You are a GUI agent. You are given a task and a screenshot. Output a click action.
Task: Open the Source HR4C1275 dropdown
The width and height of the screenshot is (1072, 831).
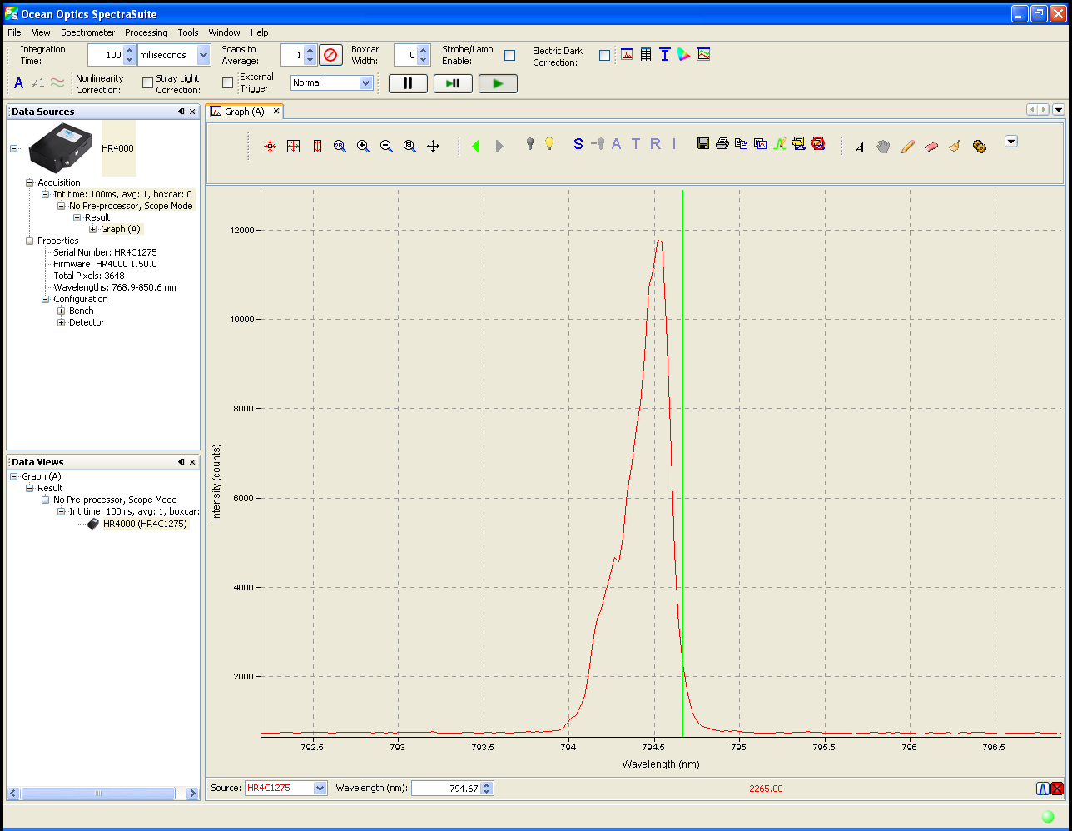point(320,788)
